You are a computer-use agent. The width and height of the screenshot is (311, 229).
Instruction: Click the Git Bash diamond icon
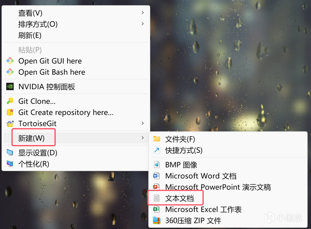tap(10, 72)
